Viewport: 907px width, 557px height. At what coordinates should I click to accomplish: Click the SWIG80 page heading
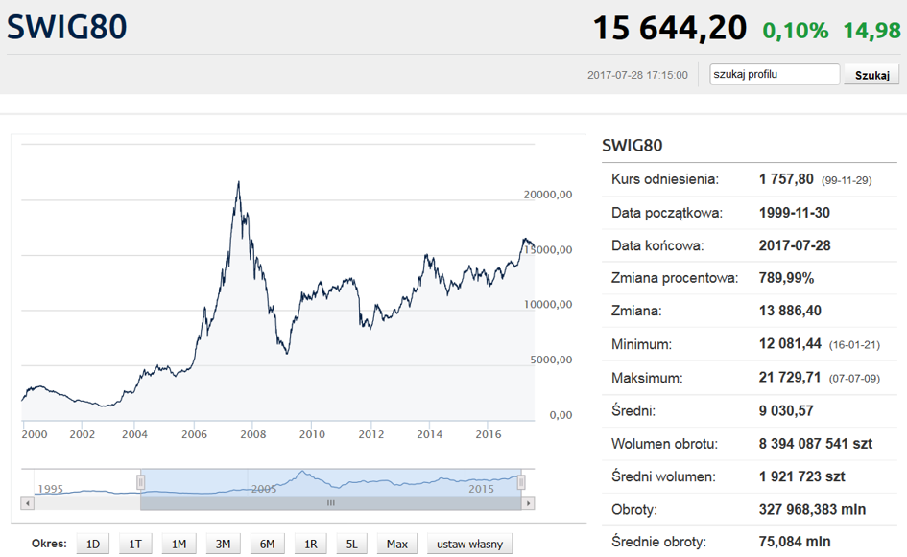pos(66,27)
